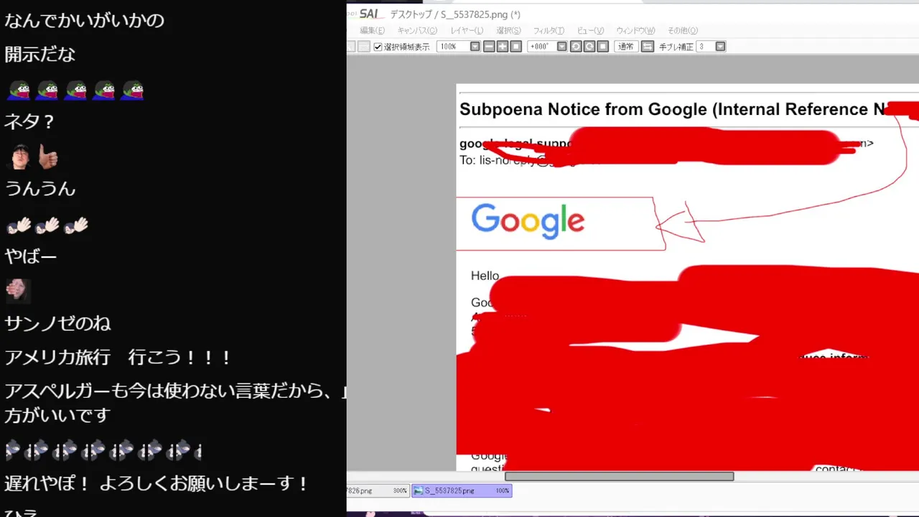This screenshot has height=517, width=919.
Task: Click the horizontal canvas scrollbar thumb
Action: pyautogui.click(x=619, y=476)
